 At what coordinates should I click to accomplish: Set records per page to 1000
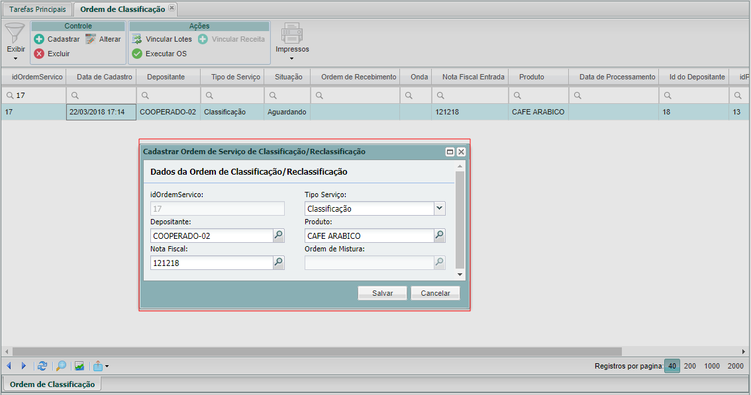[x=712, y=366]
